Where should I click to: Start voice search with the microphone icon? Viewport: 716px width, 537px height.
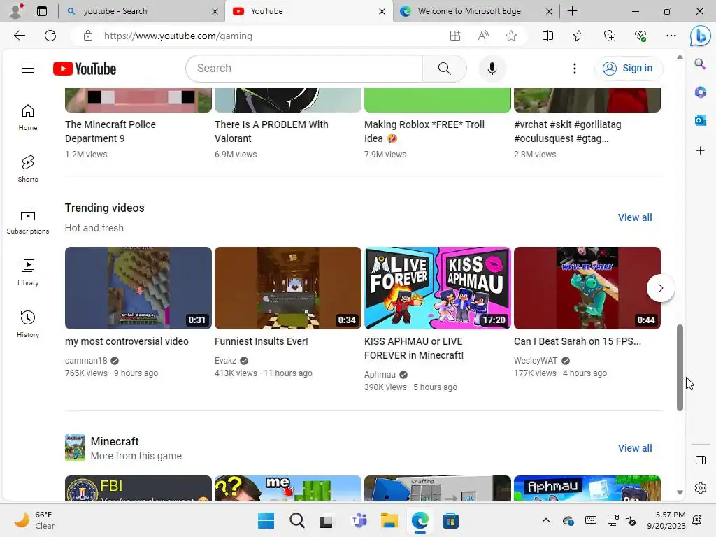point(492,69)
